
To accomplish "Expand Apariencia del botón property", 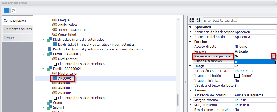I will (x=190, y=37).
